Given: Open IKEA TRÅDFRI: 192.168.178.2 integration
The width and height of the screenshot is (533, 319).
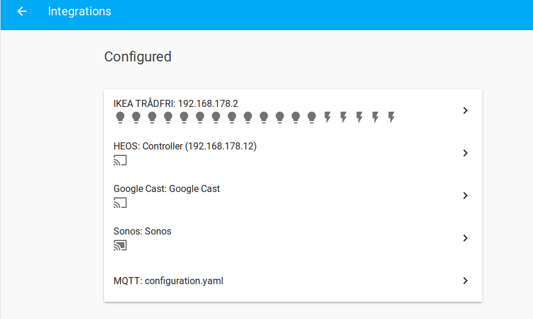Looking at the screenshot, I should click(x=175, y=103).
